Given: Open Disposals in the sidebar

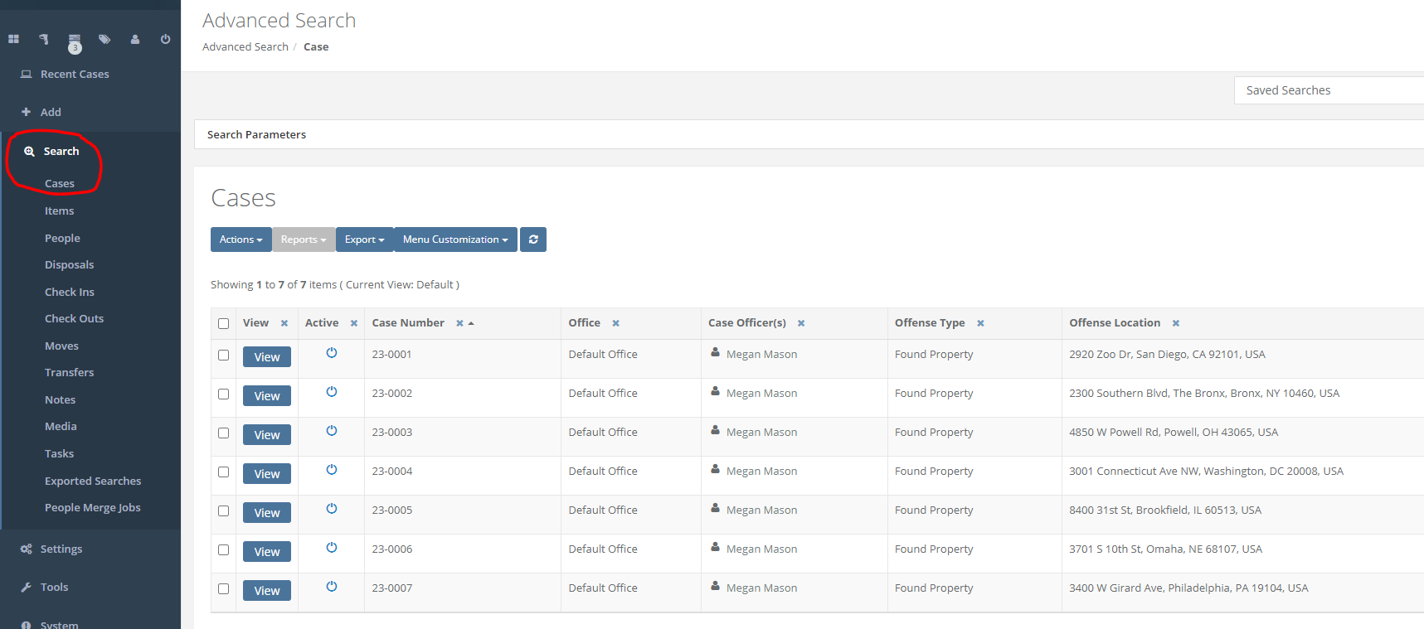Looking at the screenshot, I should pyautogui.click(x=69, y=265).
